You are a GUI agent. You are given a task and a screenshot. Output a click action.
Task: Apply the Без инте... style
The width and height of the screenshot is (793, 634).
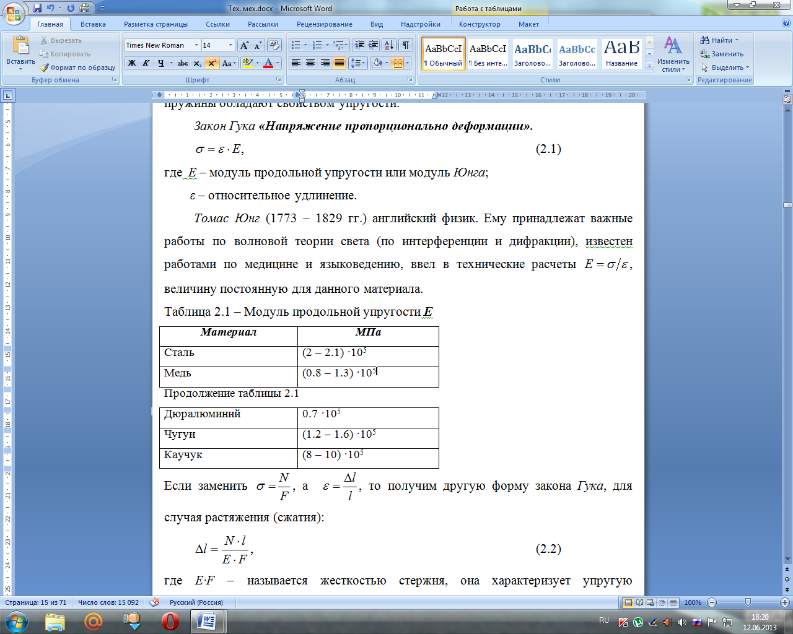(x=488, y=54)
